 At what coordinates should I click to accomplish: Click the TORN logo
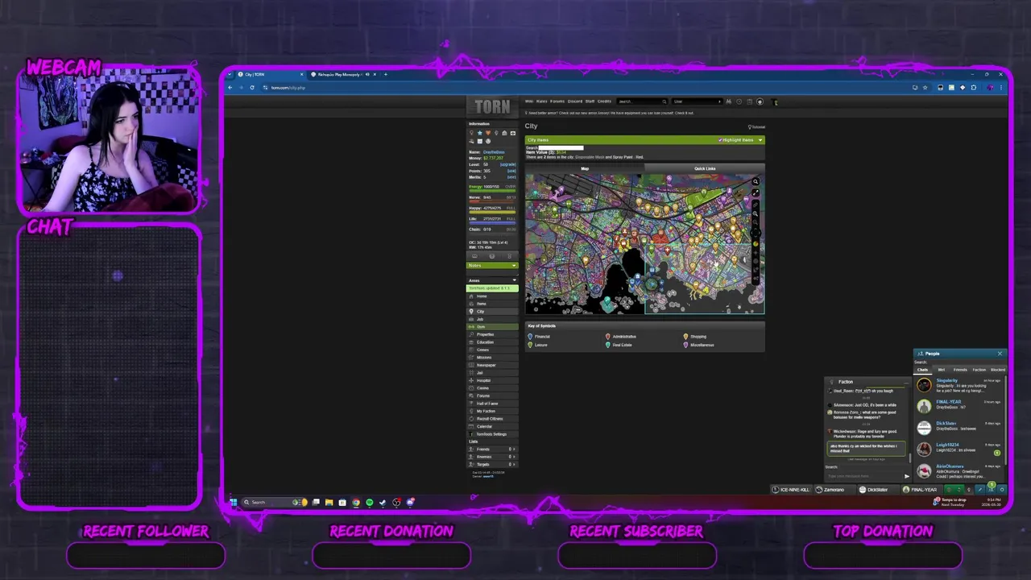(492, 106)
